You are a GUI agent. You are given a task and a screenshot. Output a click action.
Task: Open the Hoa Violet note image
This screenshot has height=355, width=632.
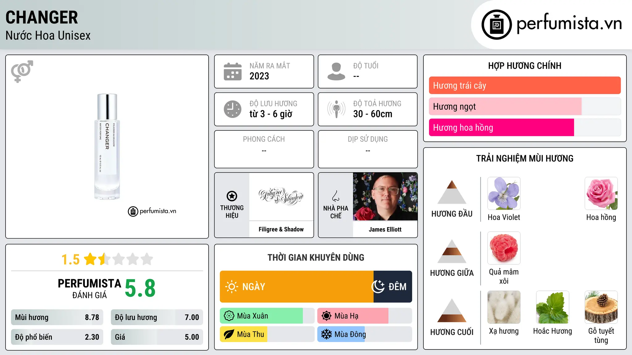[x=504, y=194]
